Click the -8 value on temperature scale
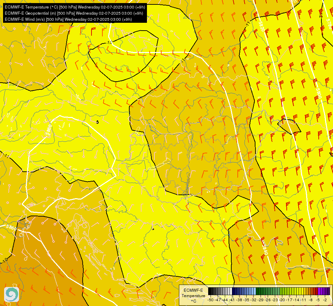This screenshot has width=333, height=306. click(x=311, y=300)
